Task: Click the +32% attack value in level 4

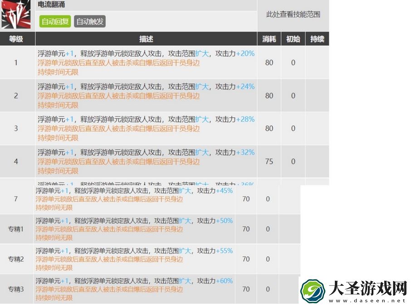Action: pos(245,153)
